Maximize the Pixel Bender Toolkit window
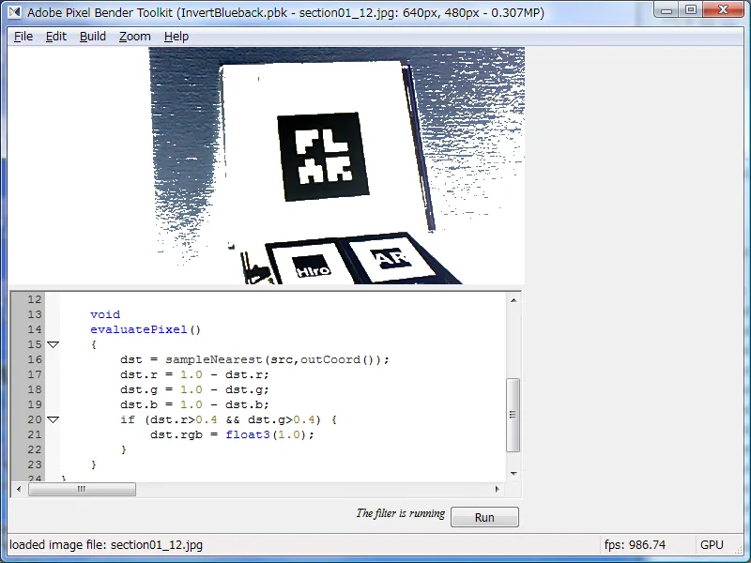Screen dimensions: 751x563 690,9
